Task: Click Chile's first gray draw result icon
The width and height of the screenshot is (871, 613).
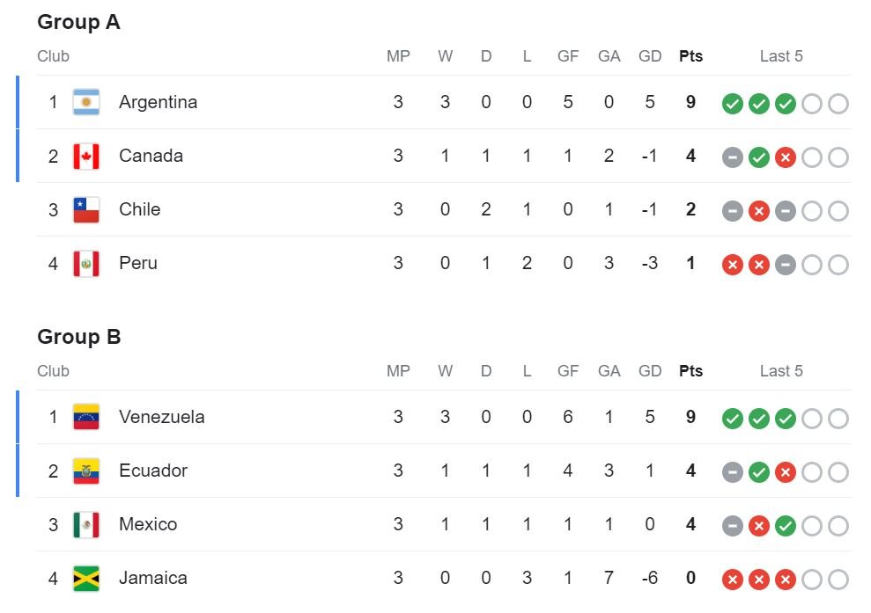Action: pos(732,211)
